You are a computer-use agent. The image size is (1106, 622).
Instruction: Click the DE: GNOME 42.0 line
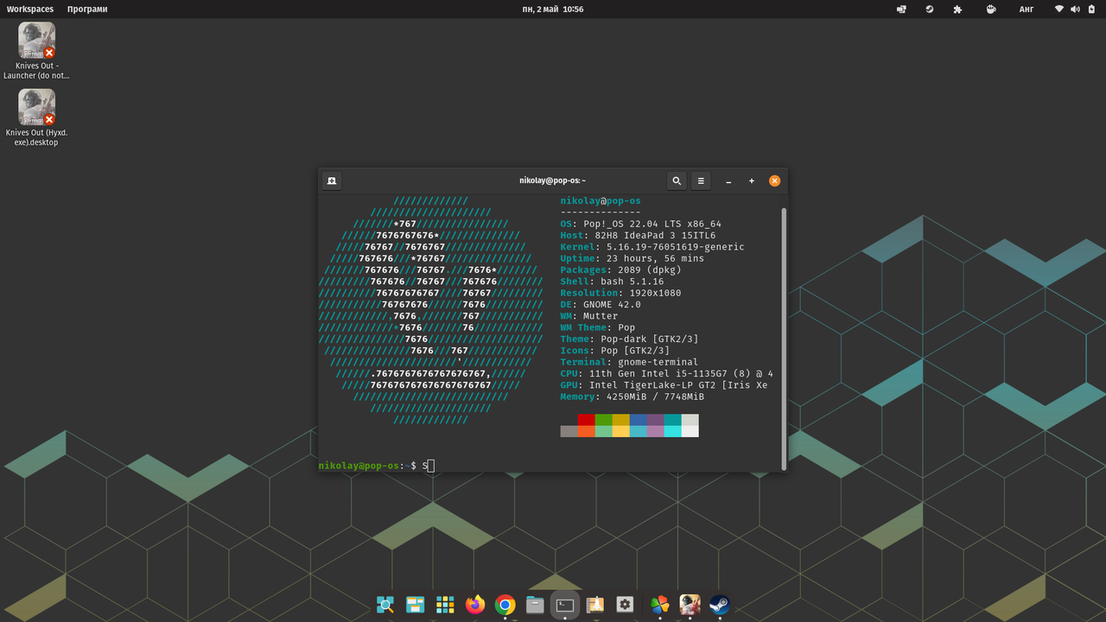coord(601,304)
